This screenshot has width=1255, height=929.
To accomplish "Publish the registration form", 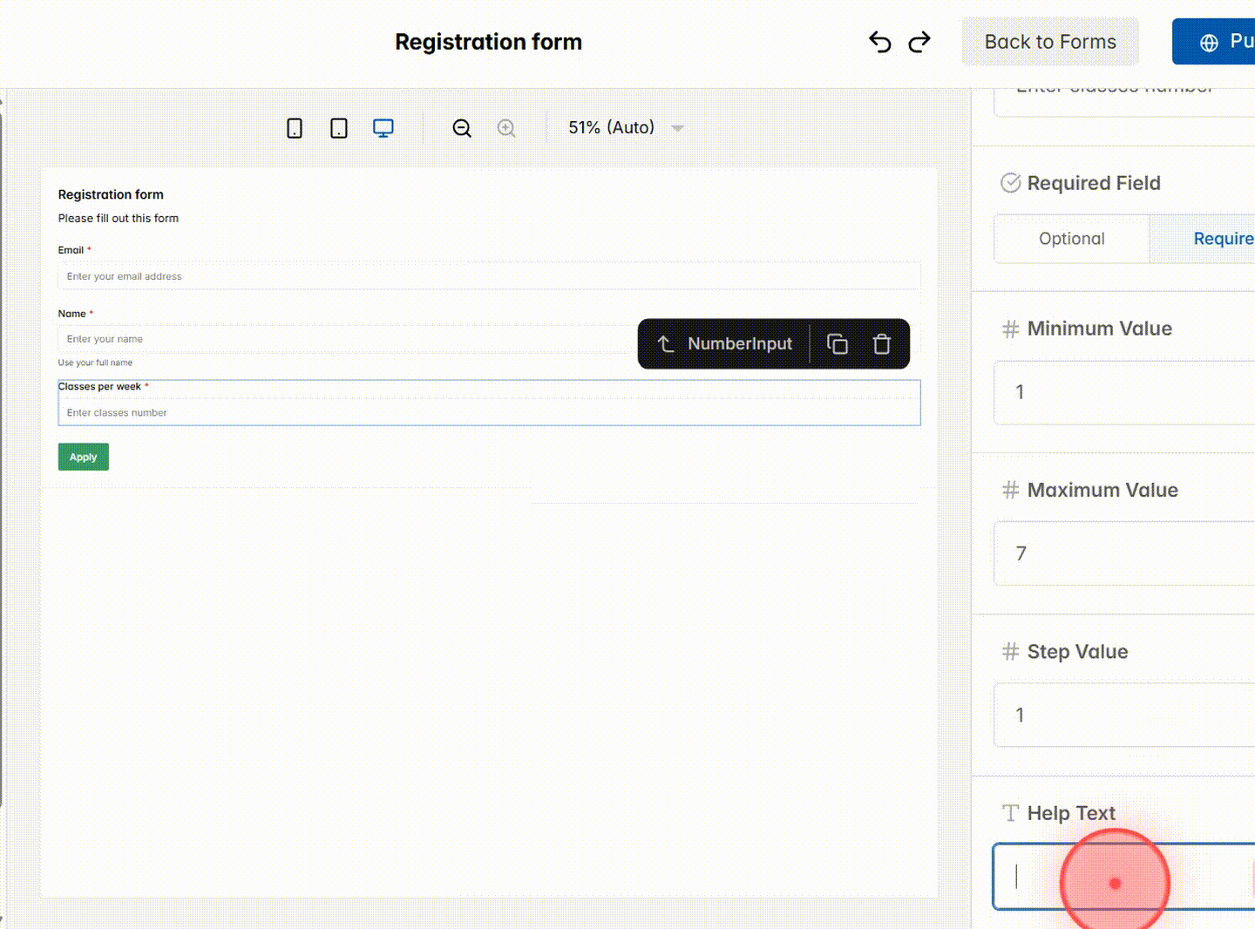I will (x=1229, y=41).
